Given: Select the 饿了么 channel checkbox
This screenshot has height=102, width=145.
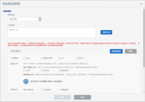Looking at the screenshot, I should point(77,58).
